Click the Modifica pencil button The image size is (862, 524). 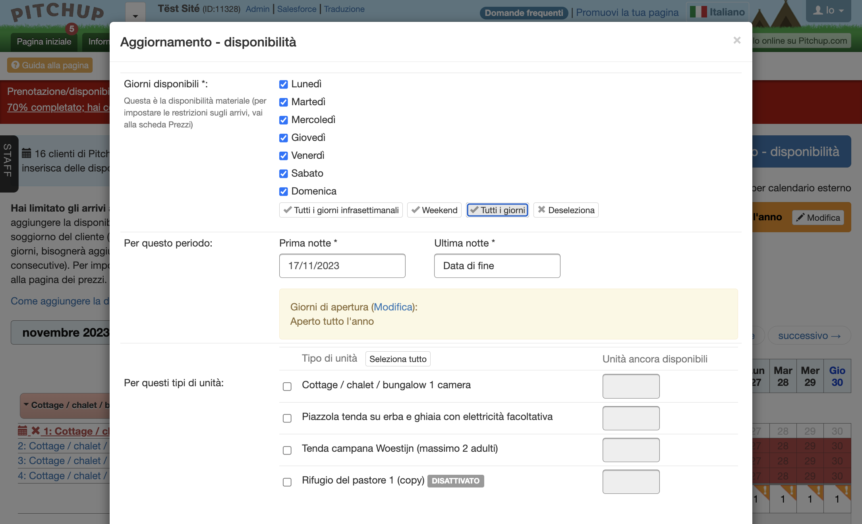click(818, 218)
